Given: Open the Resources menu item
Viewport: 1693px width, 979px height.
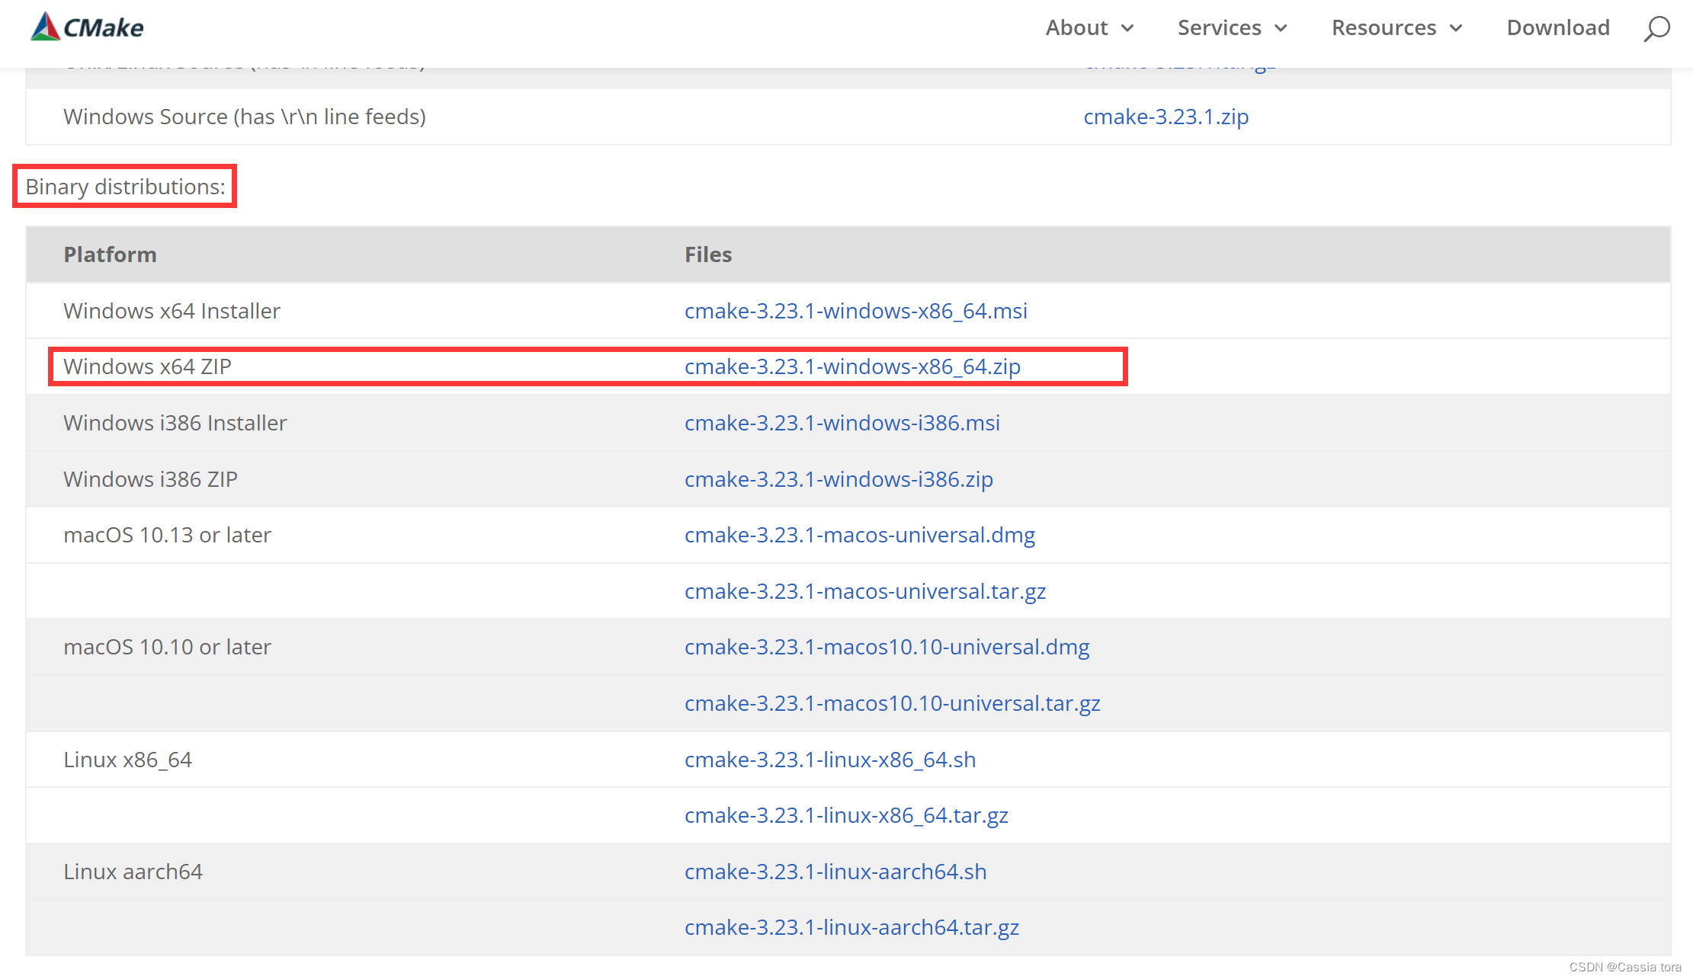Looking at the screenshot, I should pos(1384,28).
